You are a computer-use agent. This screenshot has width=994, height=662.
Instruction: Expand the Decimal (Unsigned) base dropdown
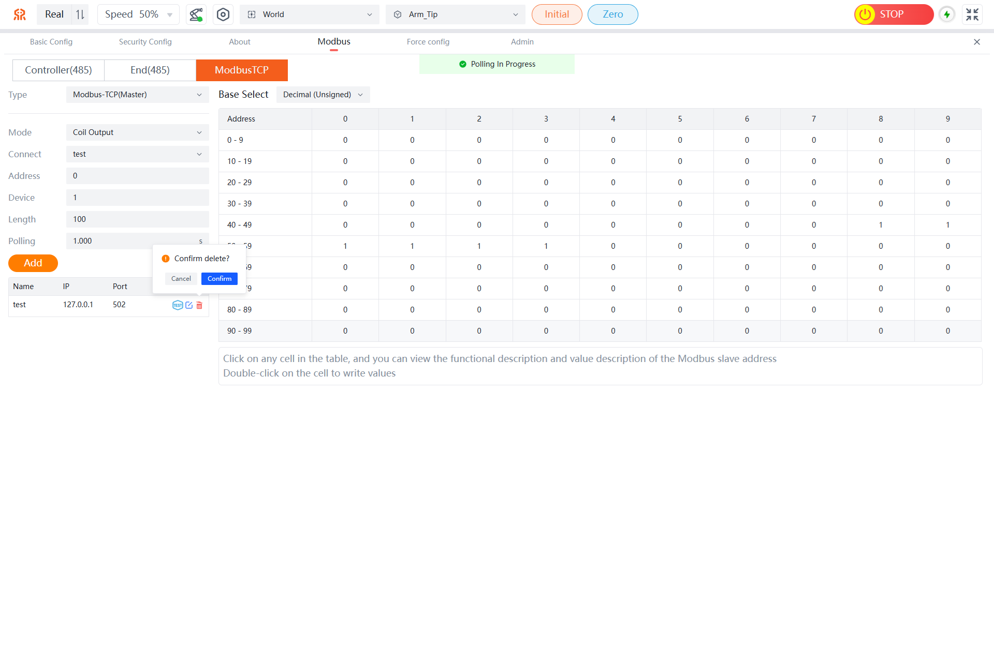tap(323, 95)
